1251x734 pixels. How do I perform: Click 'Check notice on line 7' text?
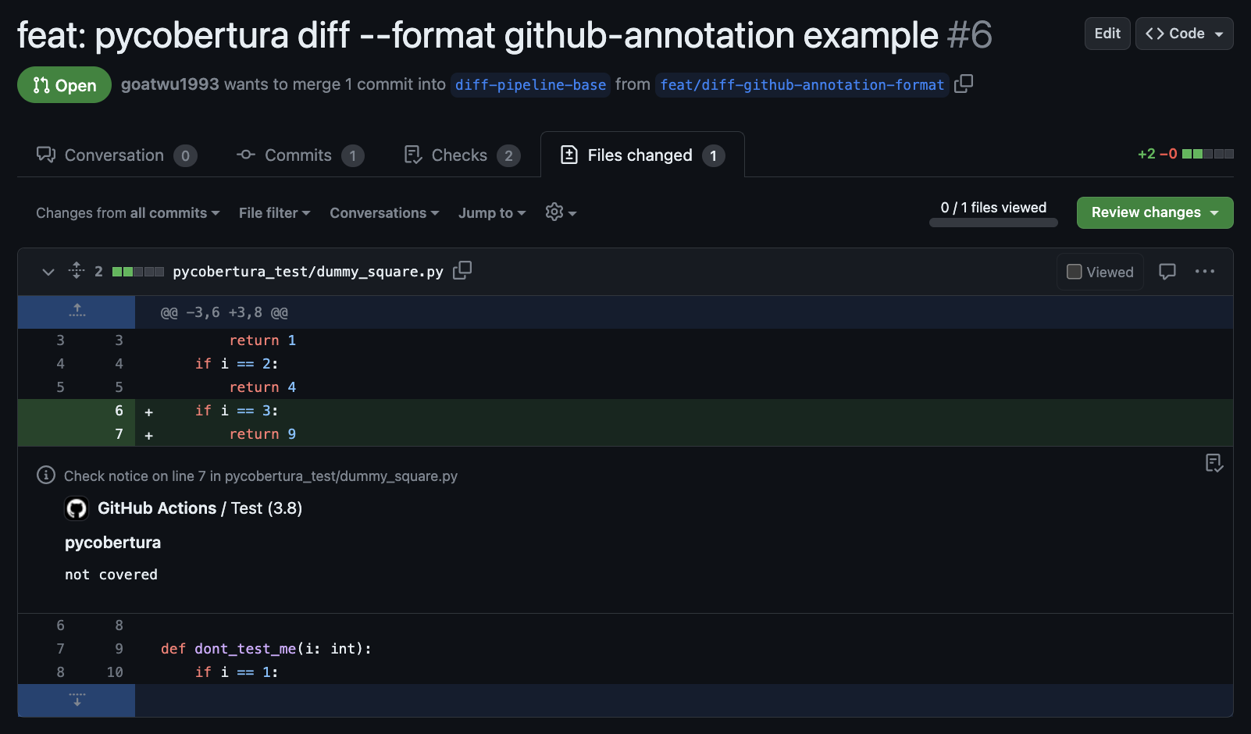tap(261, 476)
